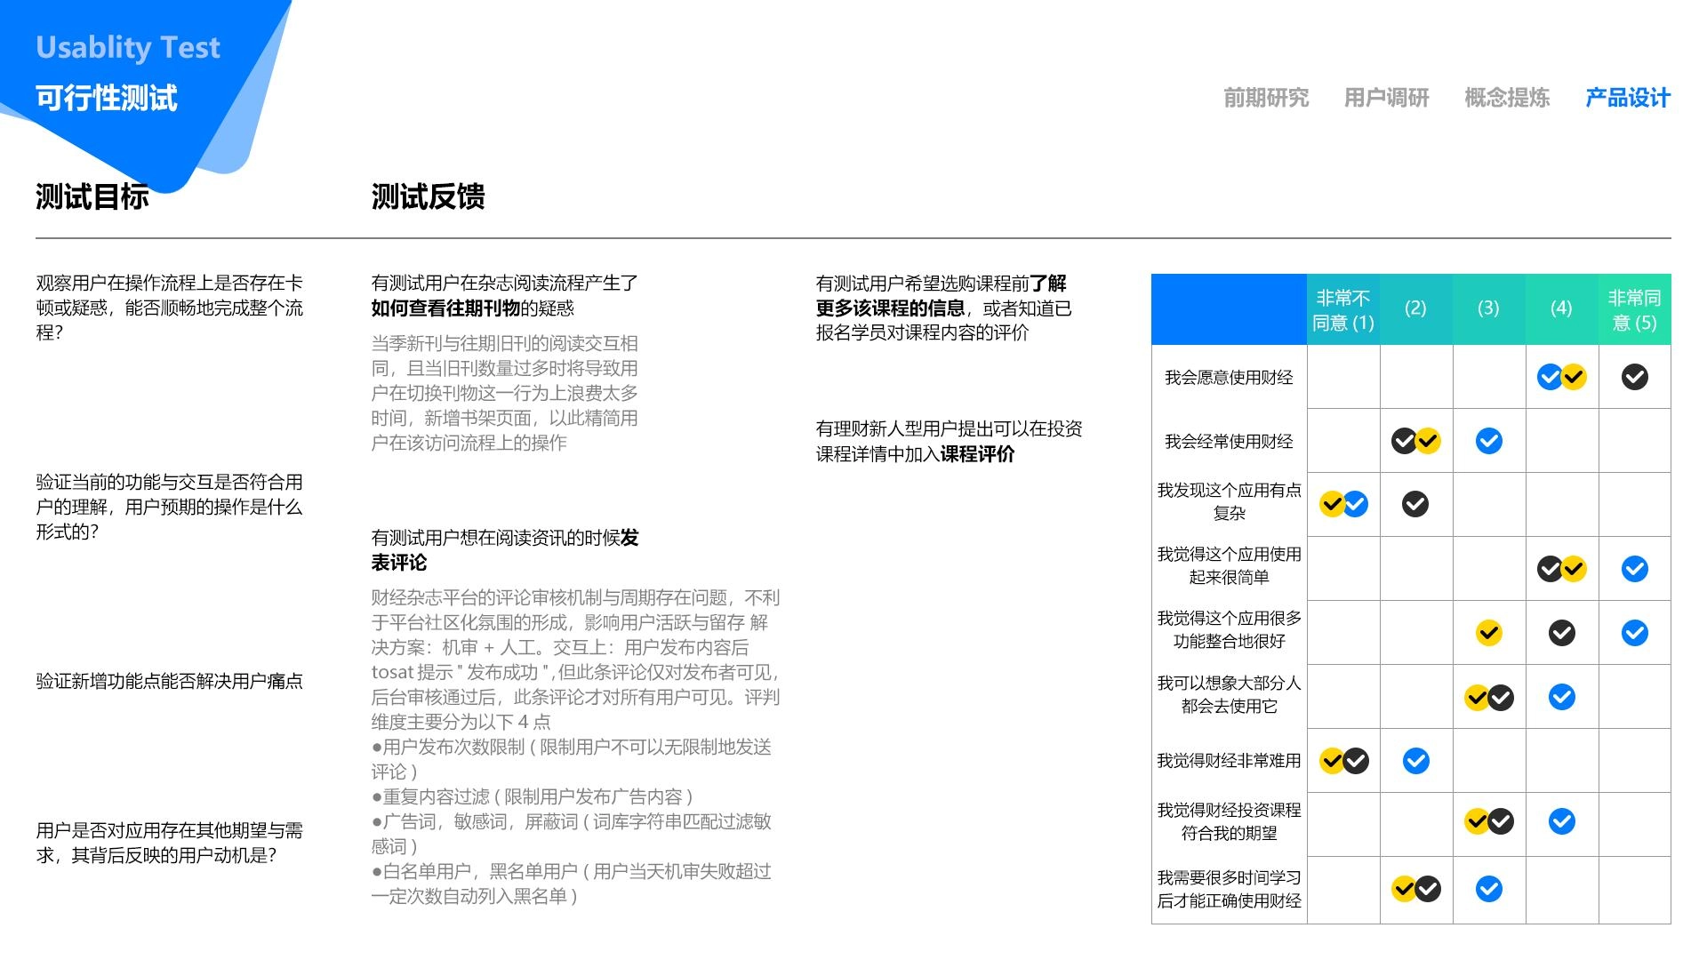Open the 前期研究 navigation tab
Viewport: 1707px width, 960px height.
[1265, 98]
